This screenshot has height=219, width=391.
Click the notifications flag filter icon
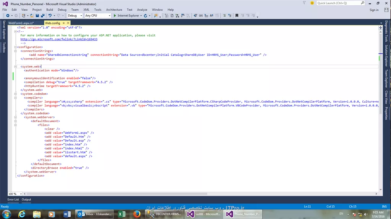coord(304,3)
